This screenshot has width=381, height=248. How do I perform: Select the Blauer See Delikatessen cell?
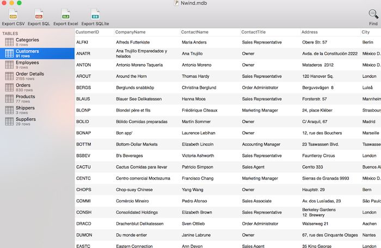[140, 99]
